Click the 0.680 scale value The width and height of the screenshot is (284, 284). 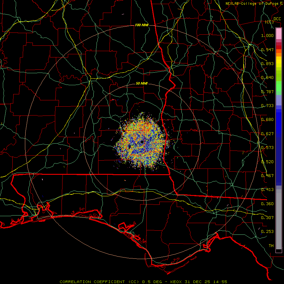(267, 120)
